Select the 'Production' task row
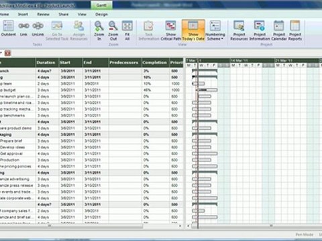The height and width of the screenshot is (241, 322). (91, 160)
